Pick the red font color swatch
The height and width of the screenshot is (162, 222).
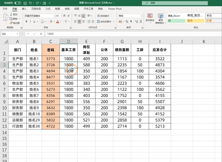coord(58,22)
